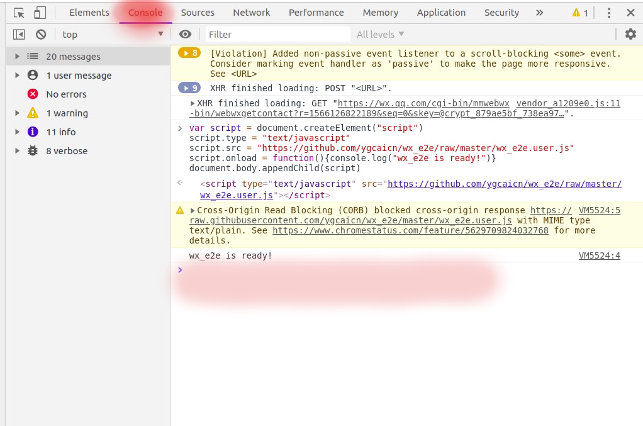Screen dimensions: 643x426
Task: Open the wx.qq.com webwxgetcontact URL link
Action: (376, 108)
